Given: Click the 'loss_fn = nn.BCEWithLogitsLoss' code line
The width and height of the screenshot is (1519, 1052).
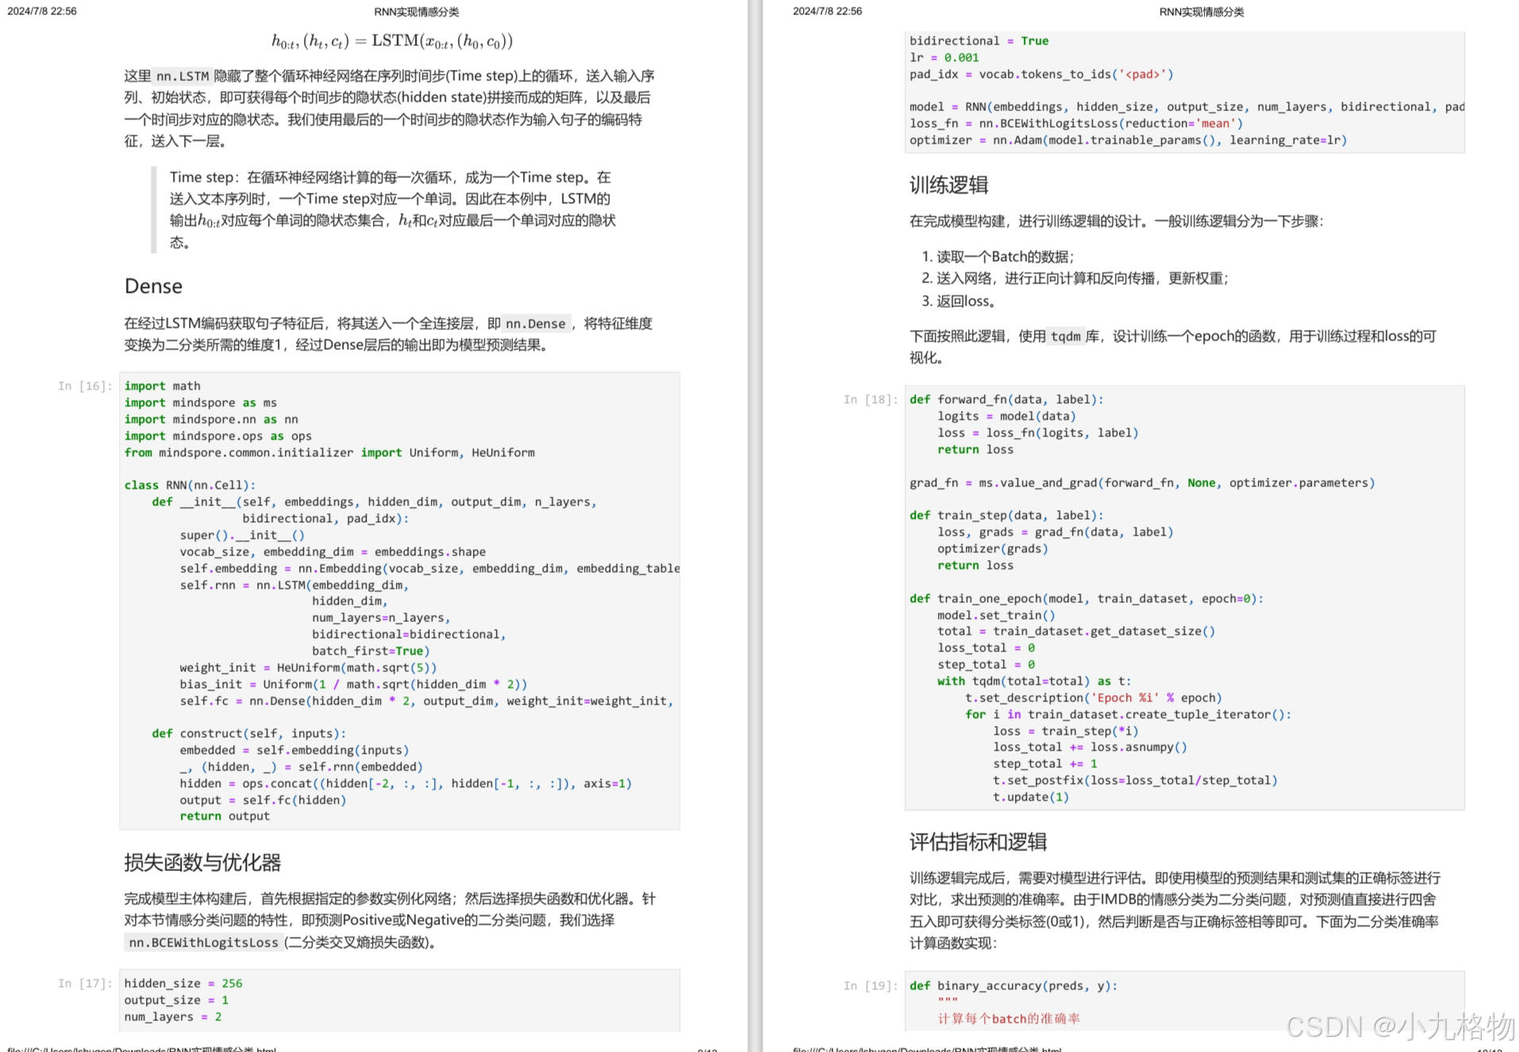Looking at the screenshot, I should coord(1076,124).
